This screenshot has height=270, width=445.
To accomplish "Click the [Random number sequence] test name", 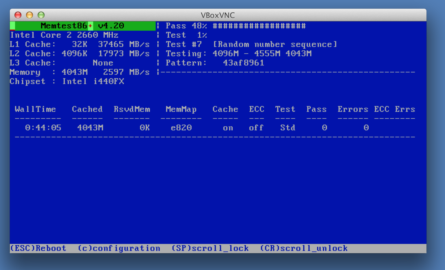I will pos(275,44).
